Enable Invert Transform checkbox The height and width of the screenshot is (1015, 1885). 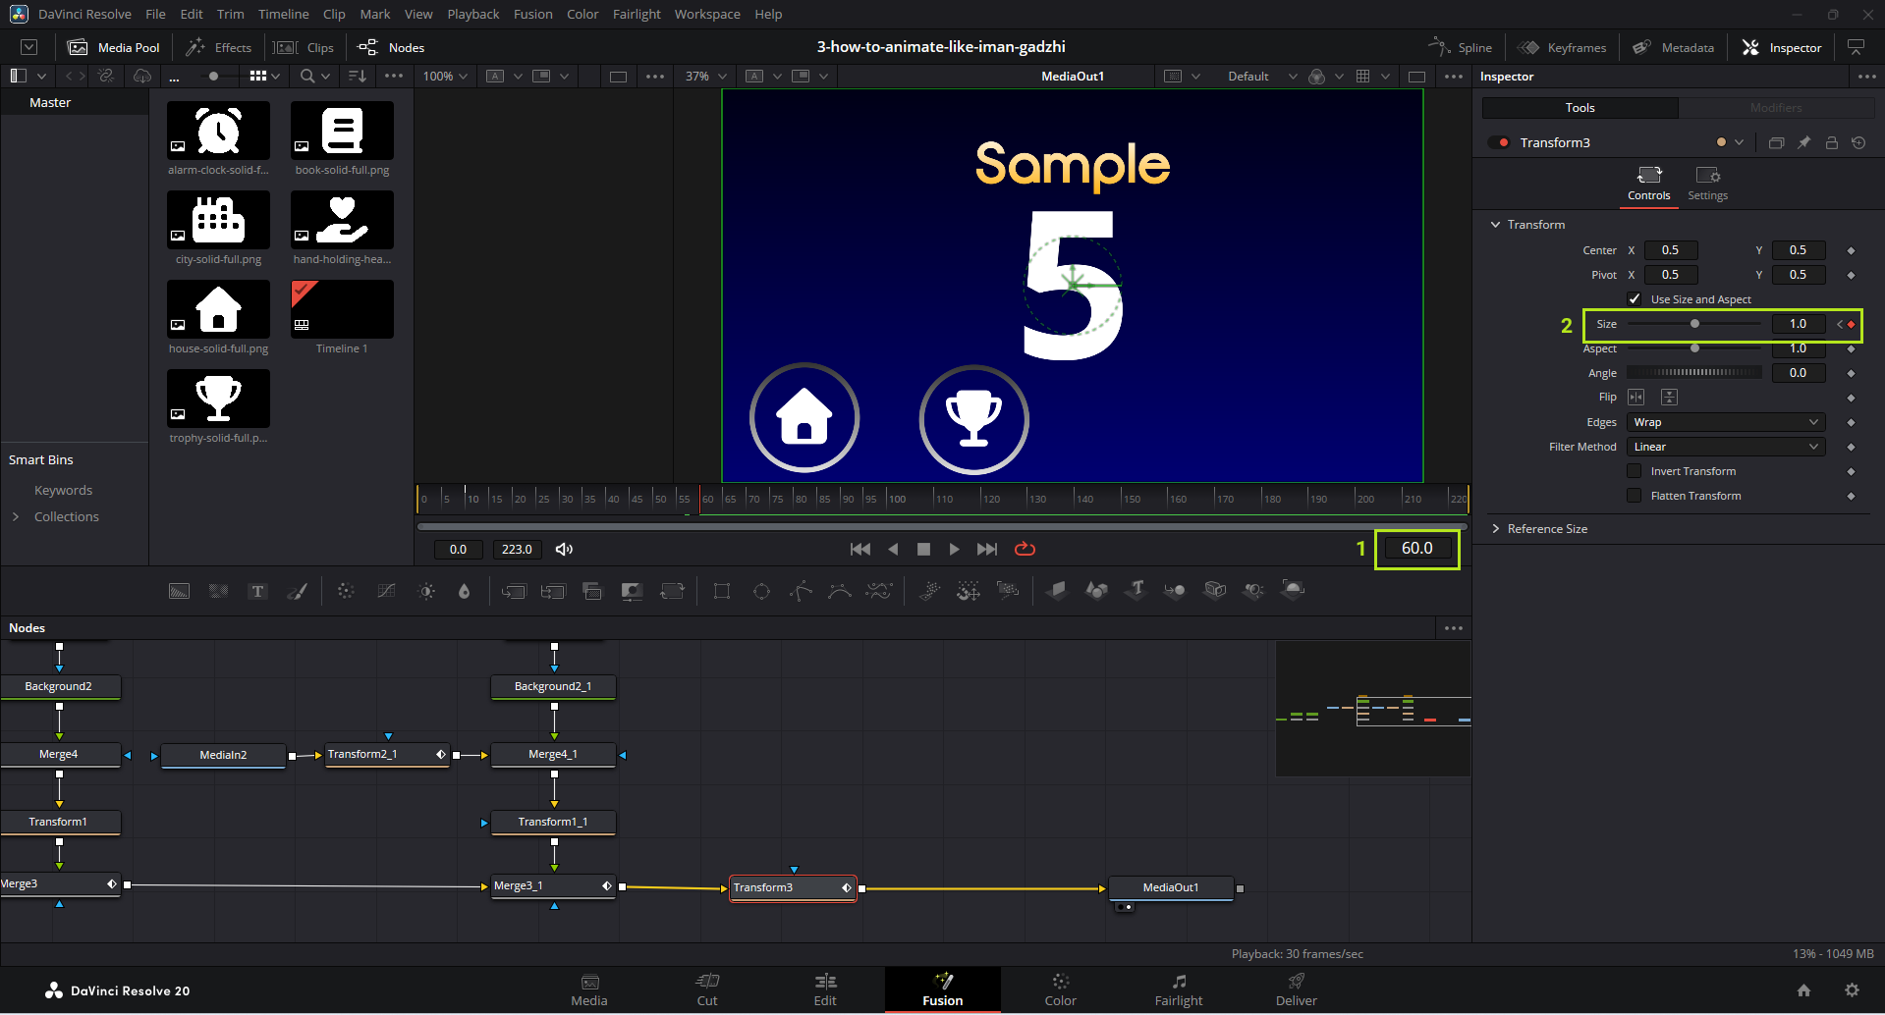point(1635,471)
